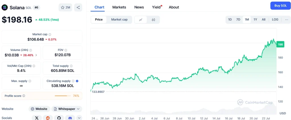The height and width of the screenshot is (120, 291).
Task: Click the Buy SOL button
Action: [x=280, y=6]
